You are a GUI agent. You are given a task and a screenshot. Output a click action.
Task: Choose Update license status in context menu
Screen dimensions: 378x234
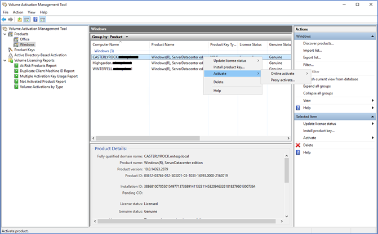pos(233,61)
